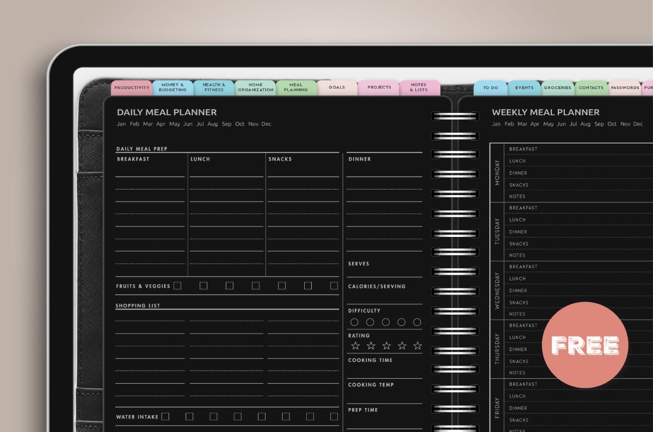Open the Productivity tab
The height and width of the screenshot is (432, 653).
[132, 87]
